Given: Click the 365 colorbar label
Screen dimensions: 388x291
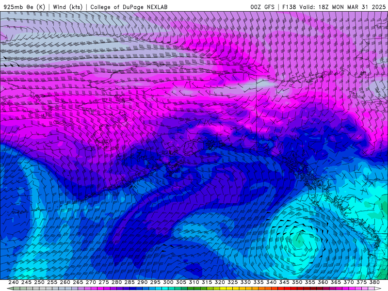Looking at the screenshot, I should coord(336,282).
